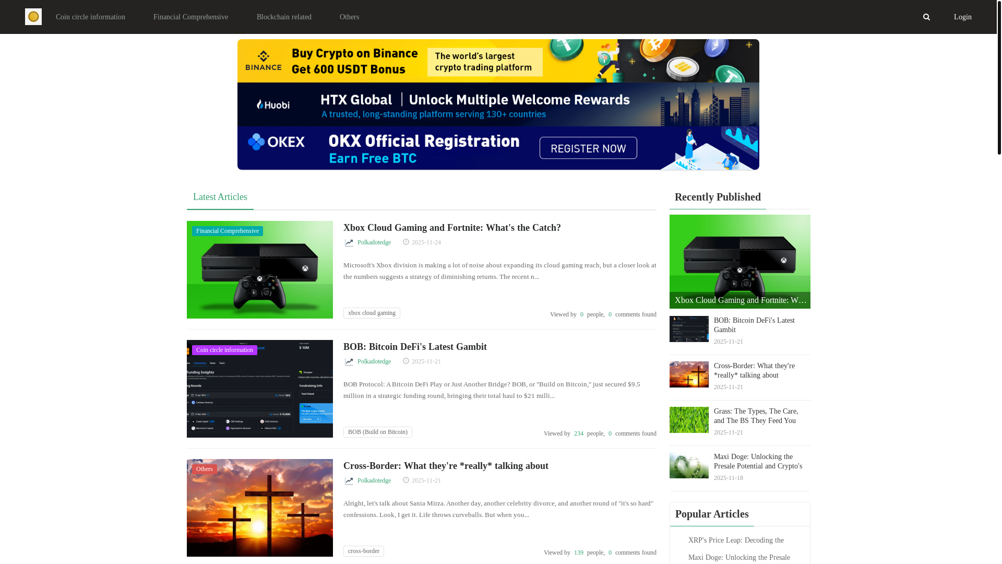Click the gold coin site logo
This screenshot has width=1002, height=564.
tap(33, 17)
